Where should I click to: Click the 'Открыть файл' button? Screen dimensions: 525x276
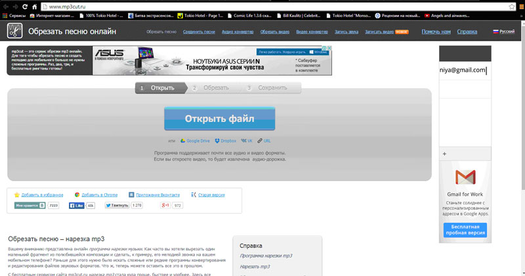219,119
